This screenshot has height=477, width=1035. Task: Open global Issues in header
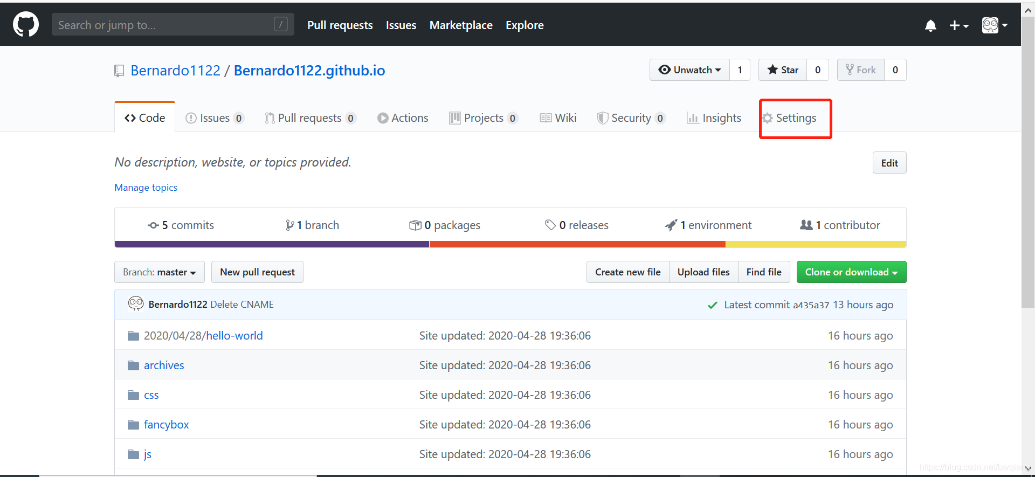[x=401, y=25]
